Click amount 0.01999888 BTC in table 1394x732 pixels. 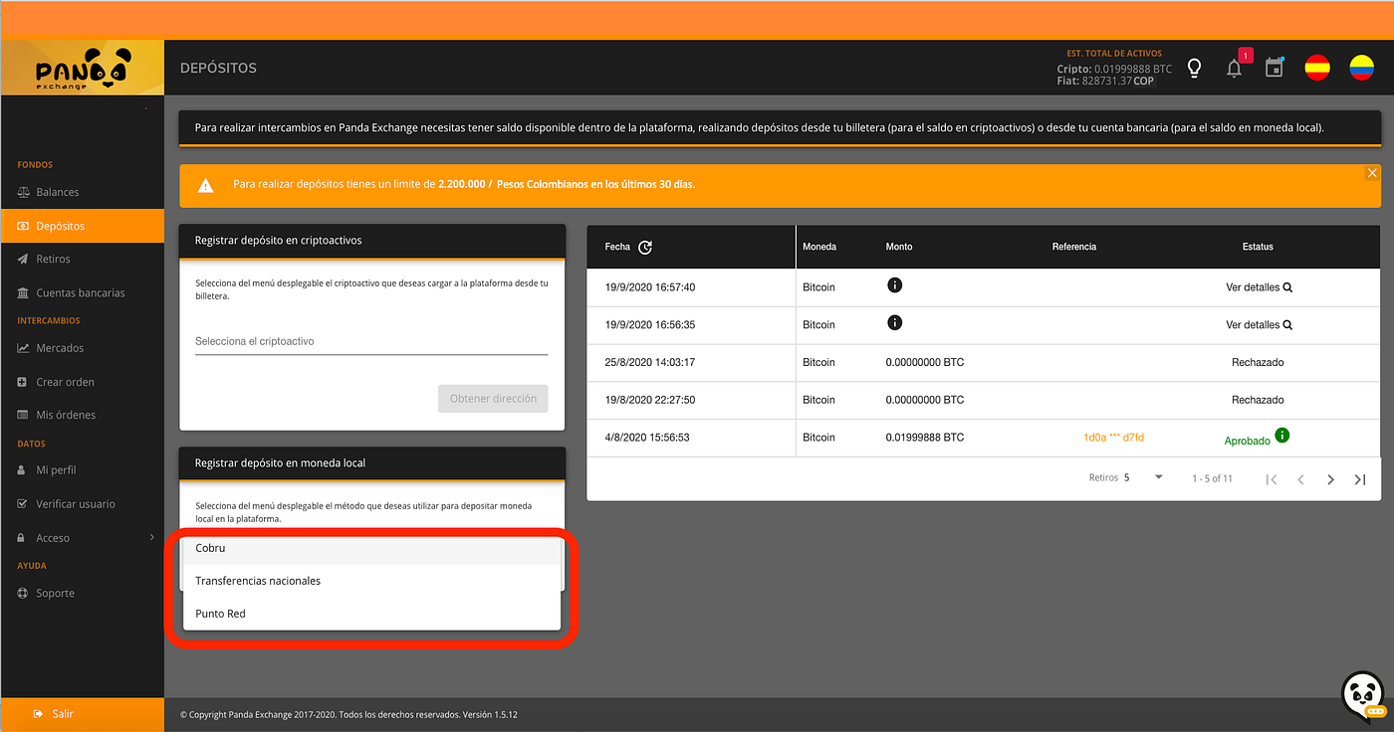[x=925, y=438]
